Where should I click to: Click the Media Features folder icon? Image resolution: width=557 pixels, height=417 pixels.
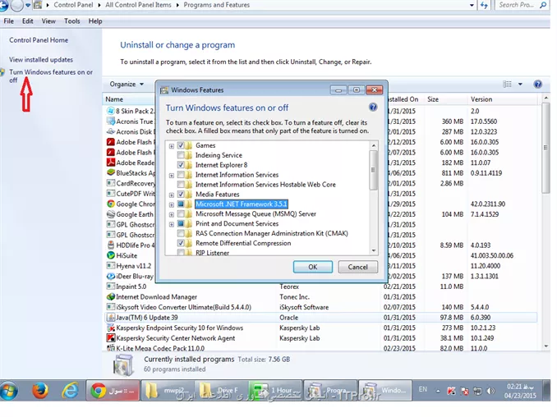(189, 195)
